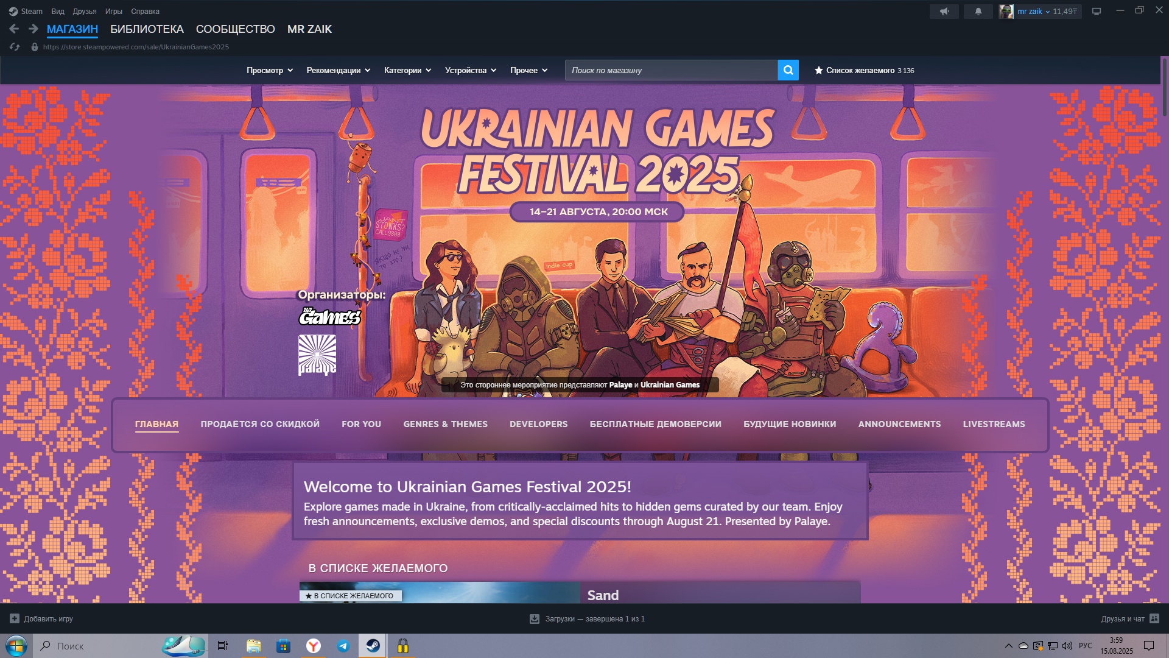Expand the Категории dropdown menu

pos(407,70)
